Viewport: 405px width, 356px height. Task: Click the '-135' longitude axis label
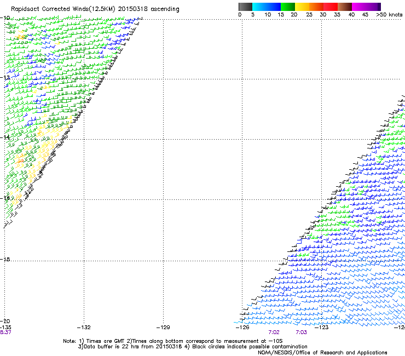[x=5, y=328]
